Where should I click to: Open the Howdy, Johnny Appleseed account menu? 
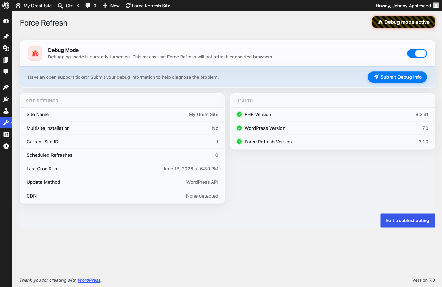click(407, 6)
